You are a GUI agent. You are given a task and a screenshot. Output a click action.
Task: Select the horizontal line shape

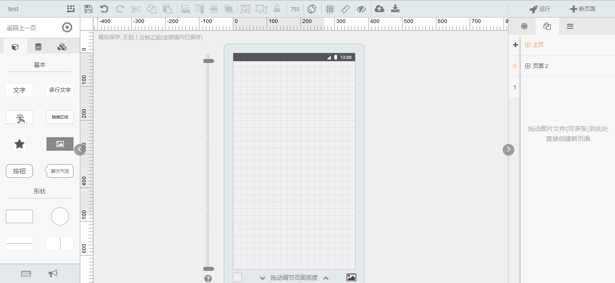coord(19,243)
